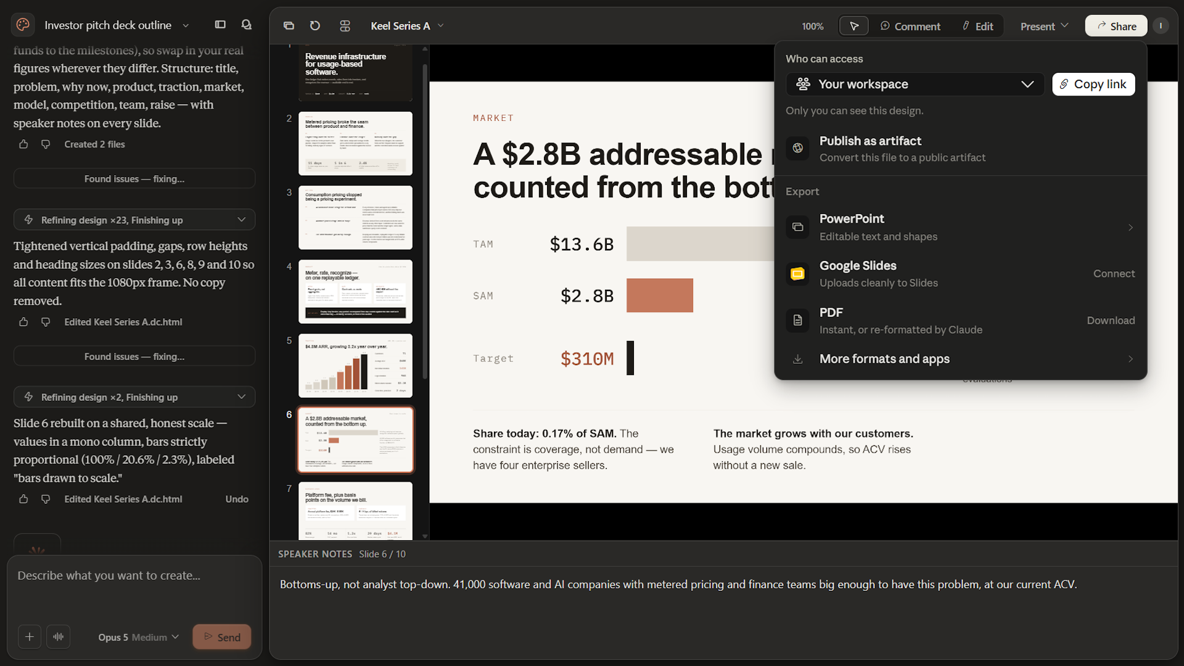Click the PDF document icon
This screenshot has height=666, width=1184.
coord(797,321)
